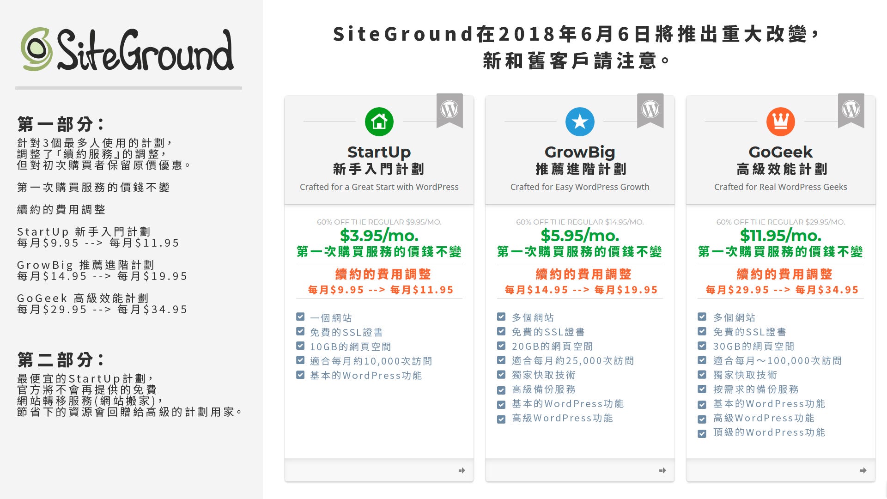Click 適合每月～100,000次訪問 in GoGeek card
This screenshot has width=887, height=499.
pos(778,361)
